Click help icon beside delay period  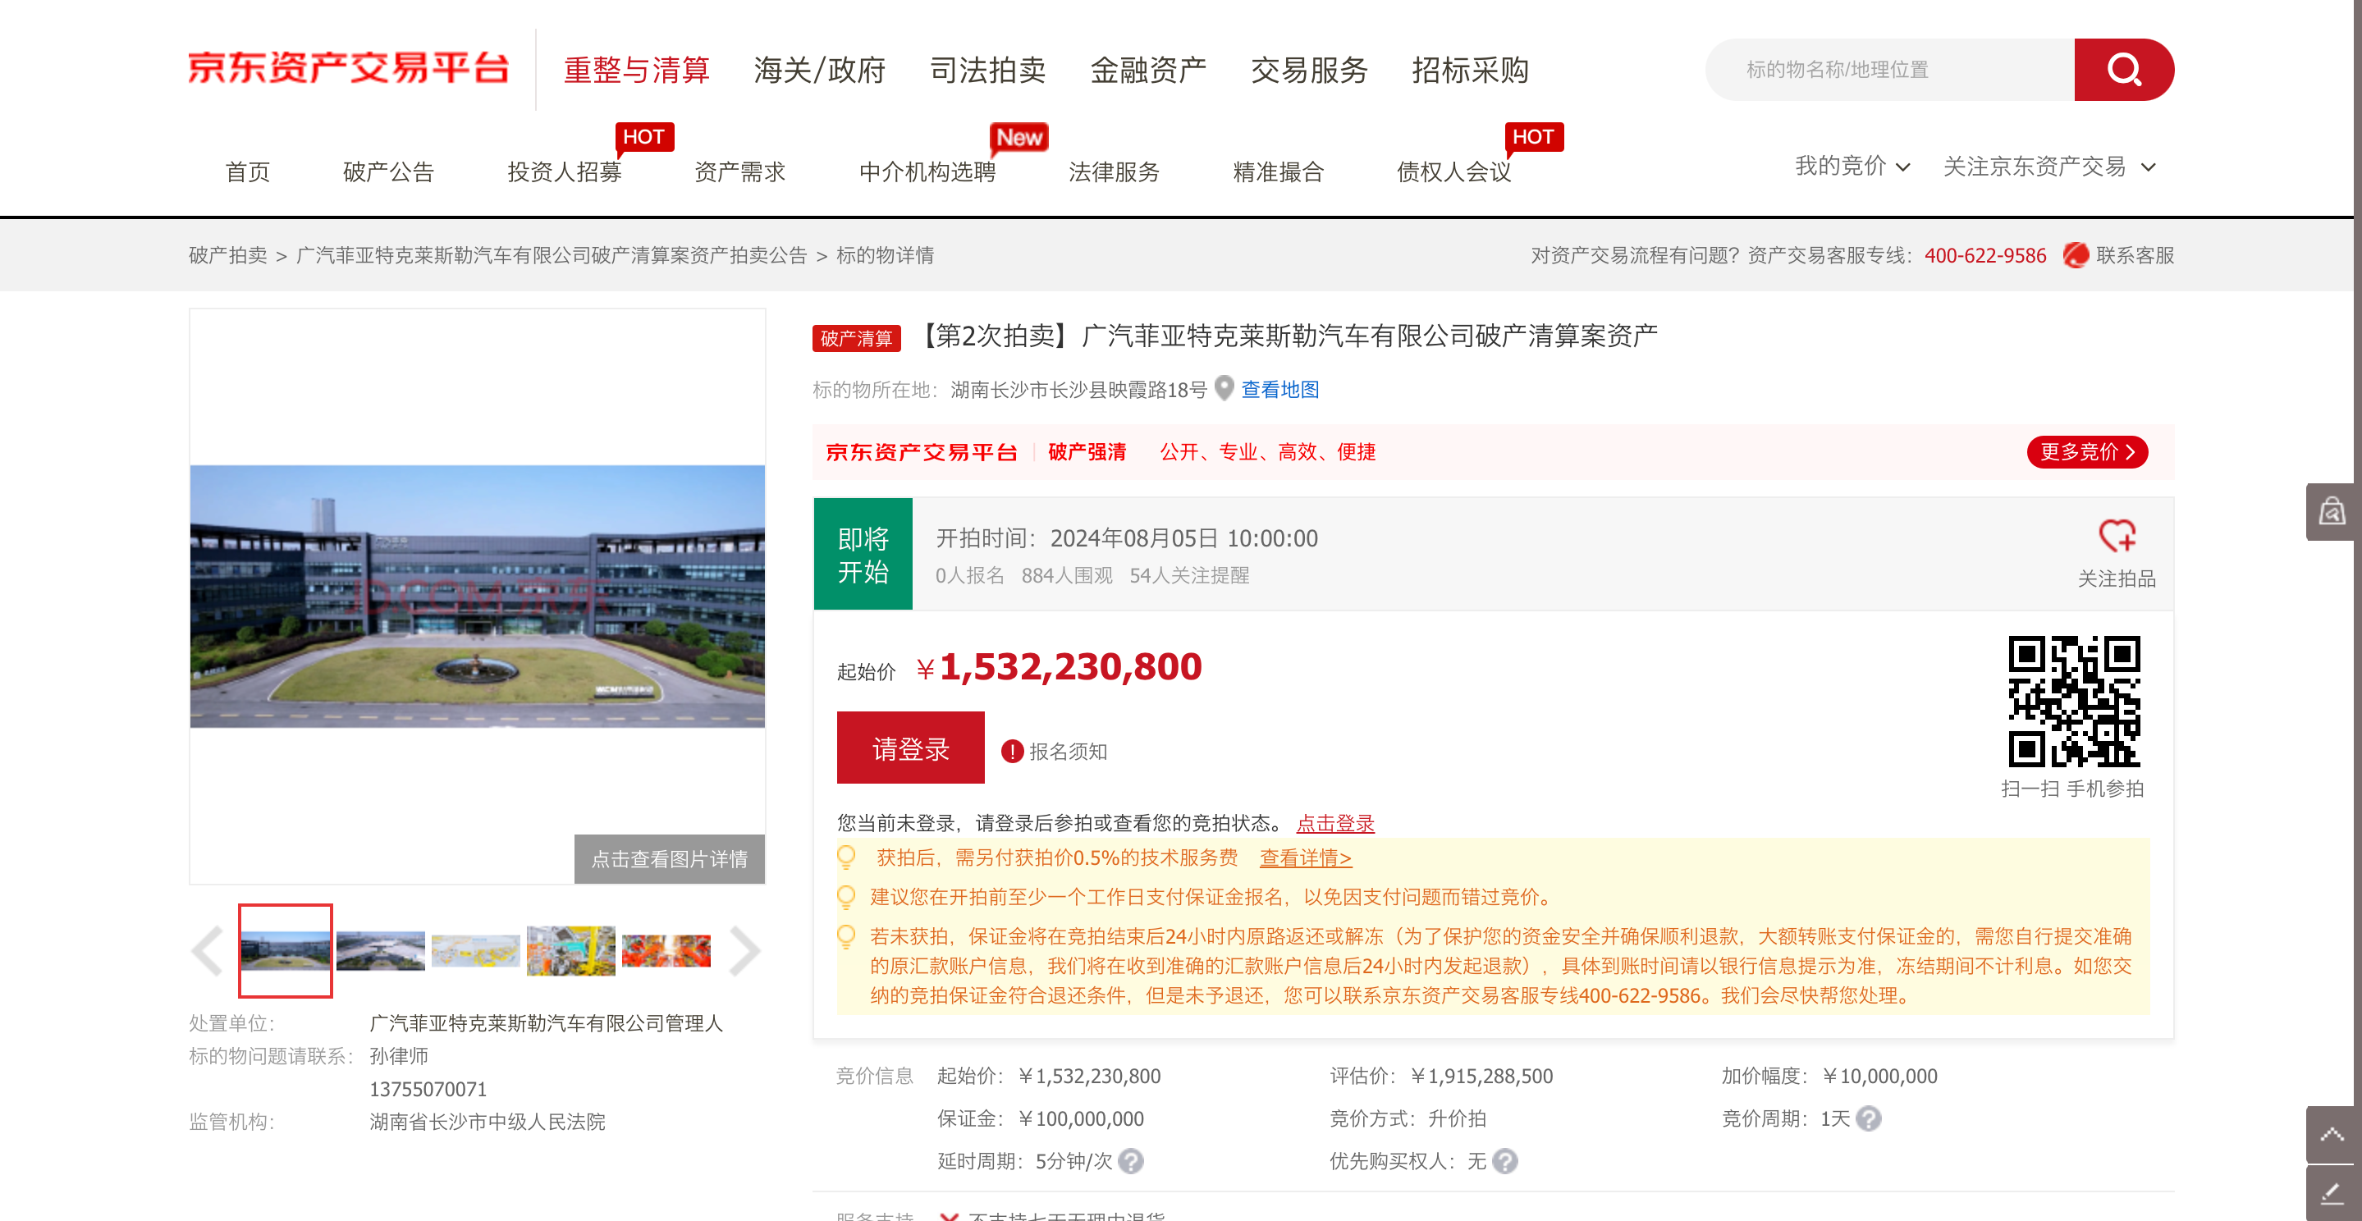[x=1131, y=1161]
